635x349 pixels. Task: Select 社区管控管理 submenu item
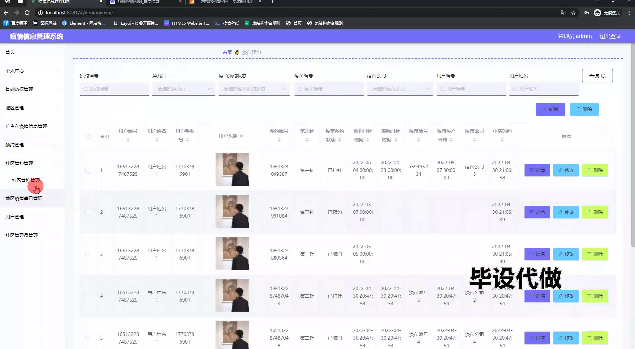tap(26, 180)
